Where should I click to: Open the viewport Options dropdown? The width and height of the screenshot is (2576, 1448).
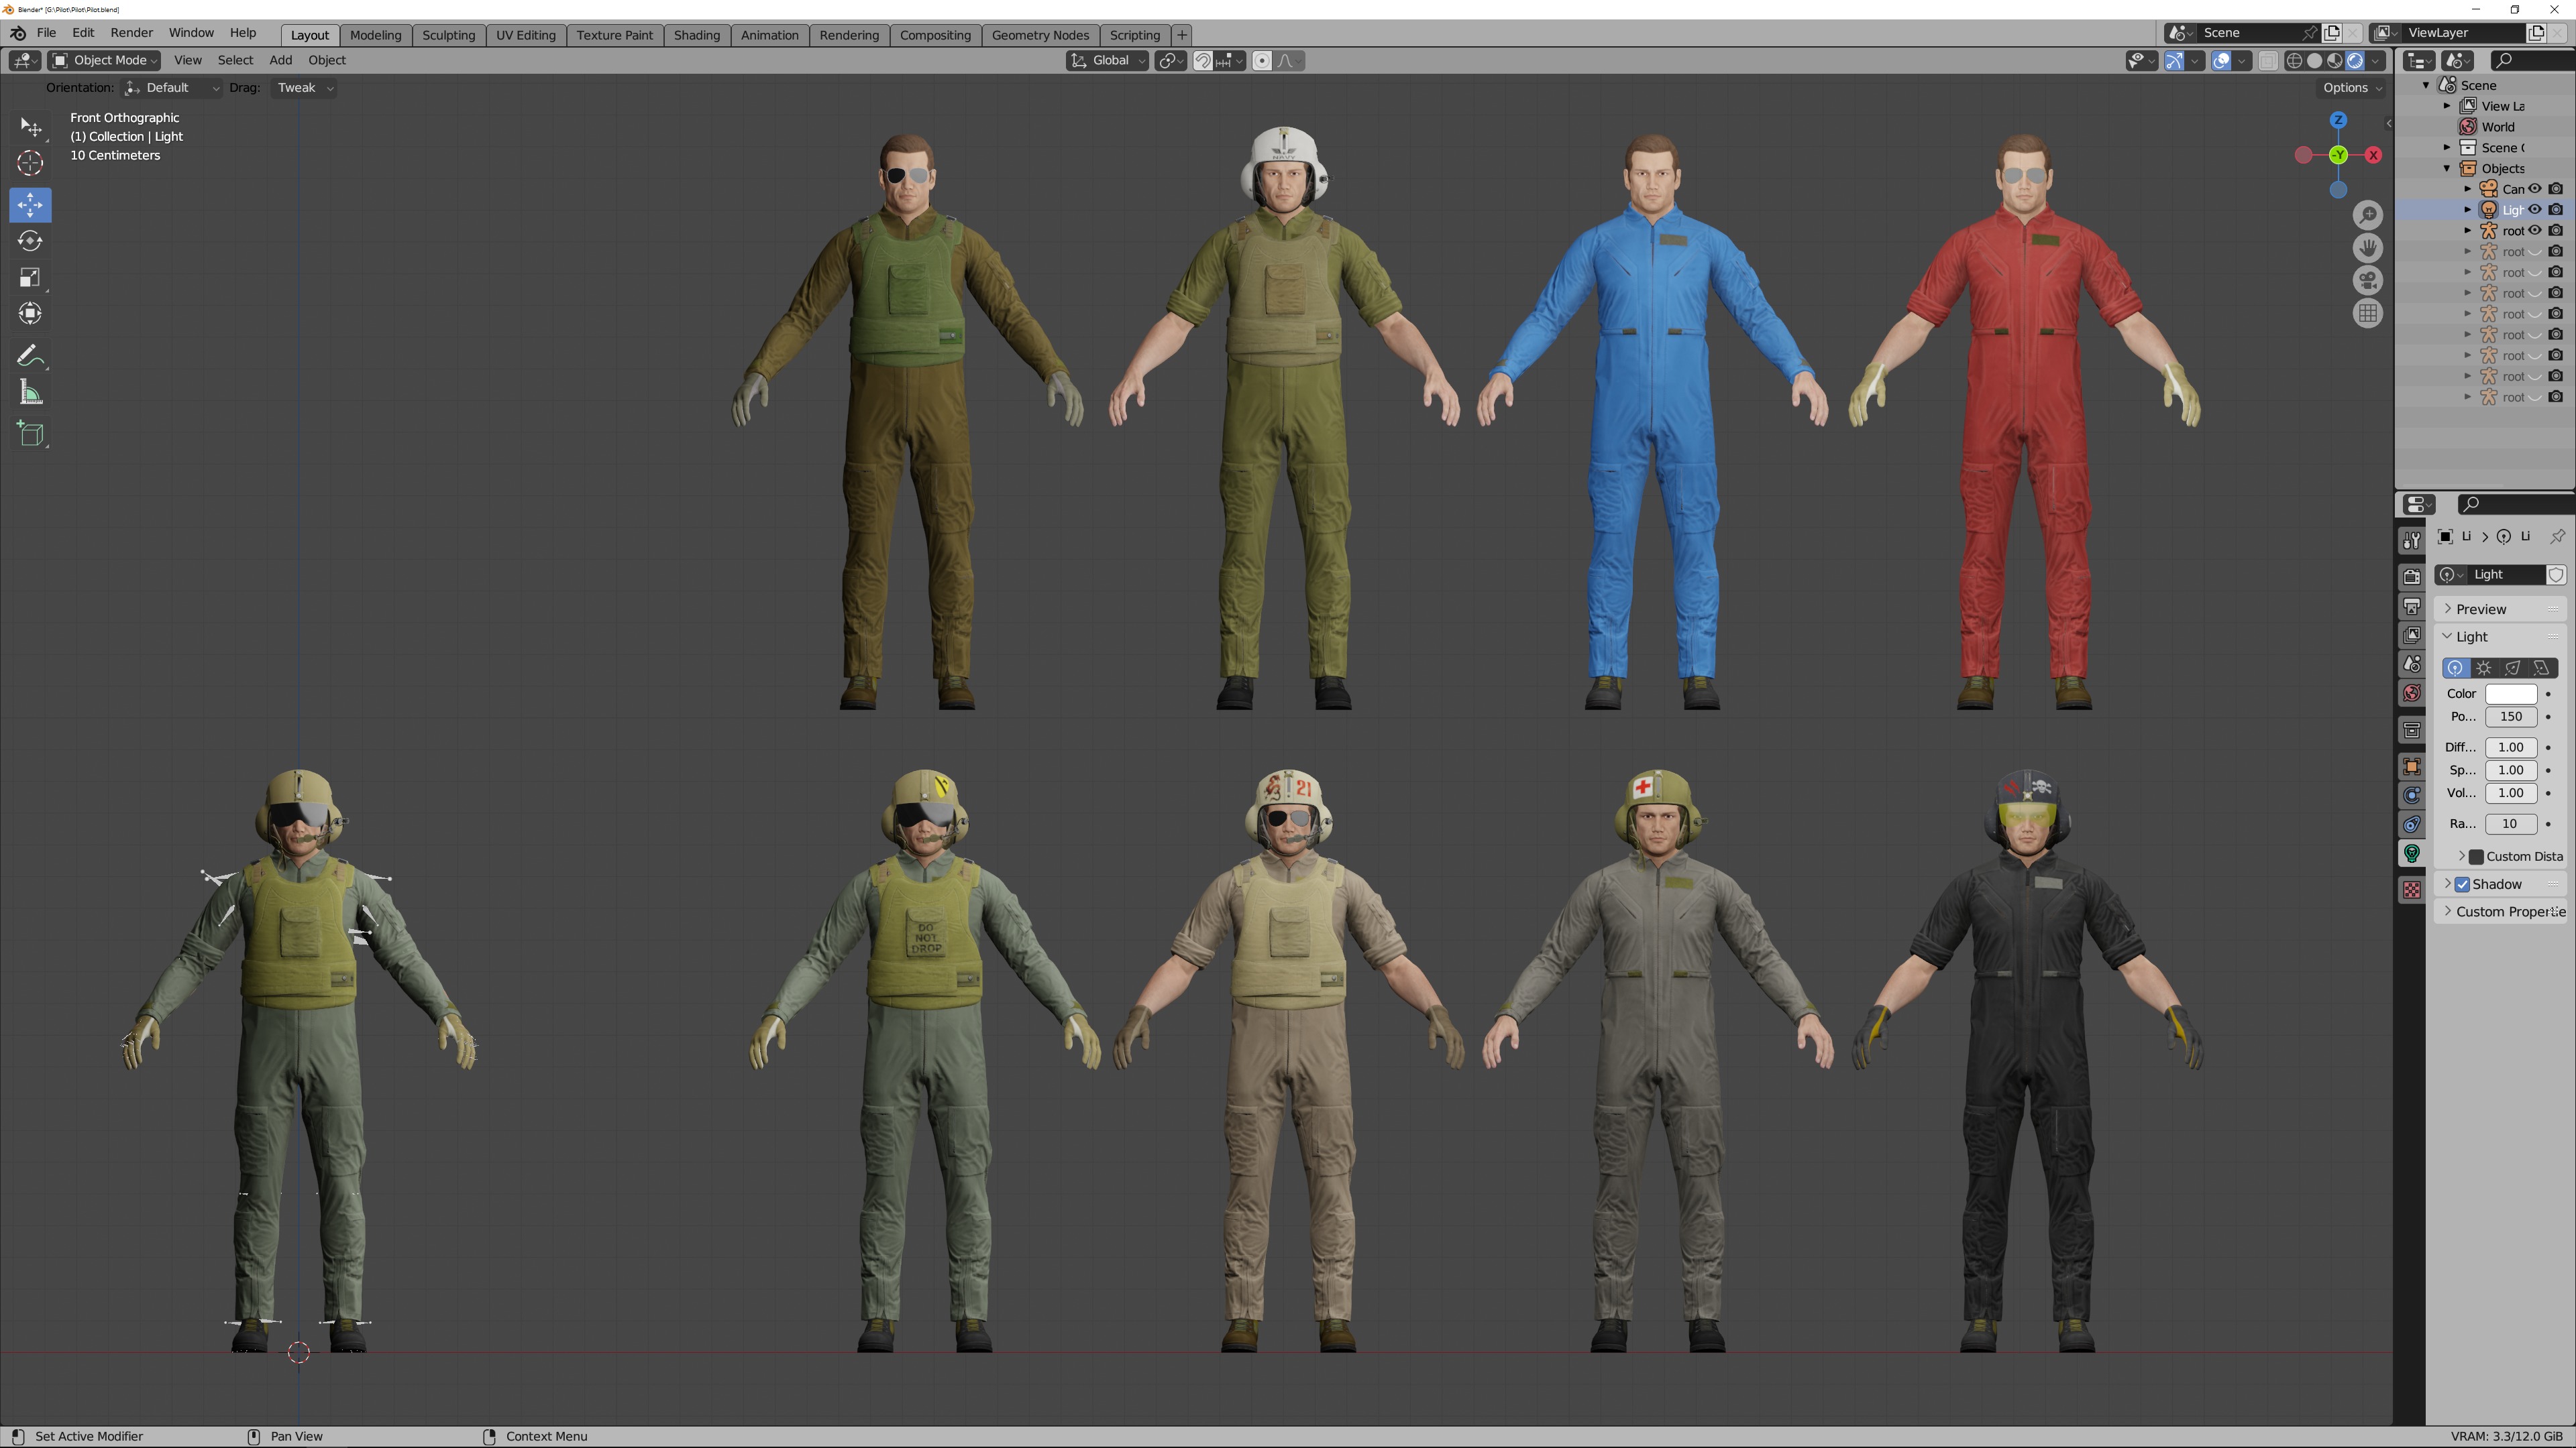click(x=2351, y=88)
